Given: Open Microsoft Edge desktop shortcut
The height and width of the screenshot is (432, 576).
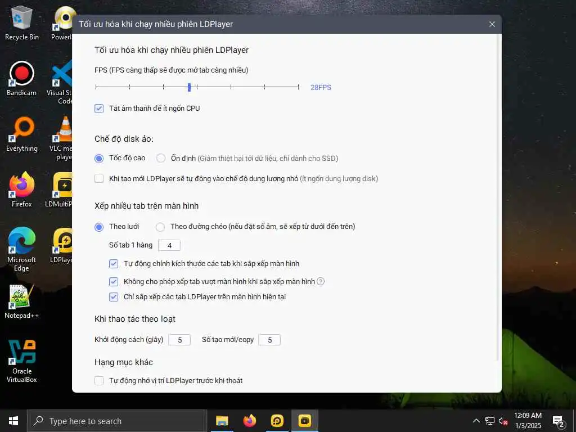Looking at the screenshot, I should click(22, 249).
